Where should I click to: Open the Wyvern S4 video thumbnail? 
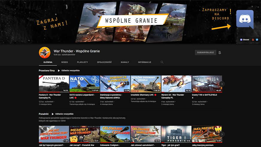pos(176,84)
